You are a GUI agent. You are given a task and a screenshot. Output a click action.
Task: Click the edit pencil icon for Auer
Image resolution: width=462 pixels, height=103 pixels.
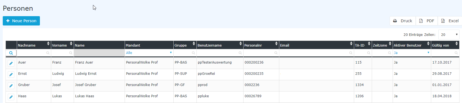tap(11, 63)
